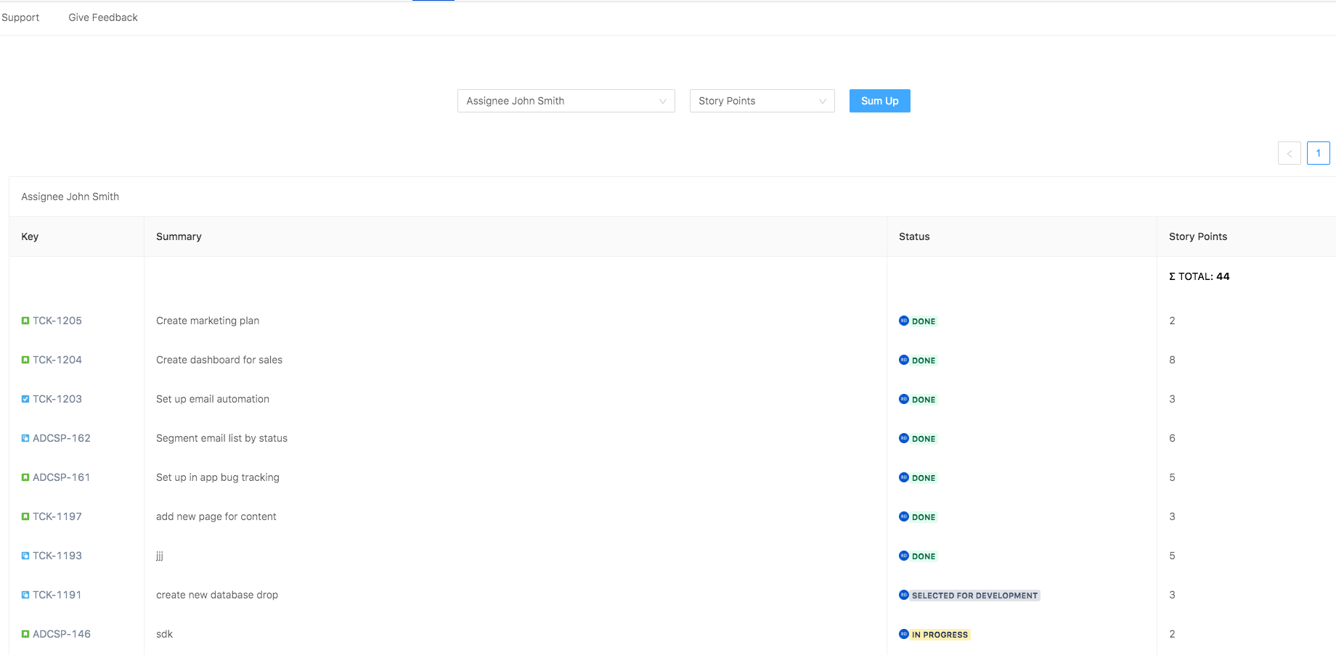Click summary 'Create dashboard for sales'

pyautogui.click(x=219, y=360)
